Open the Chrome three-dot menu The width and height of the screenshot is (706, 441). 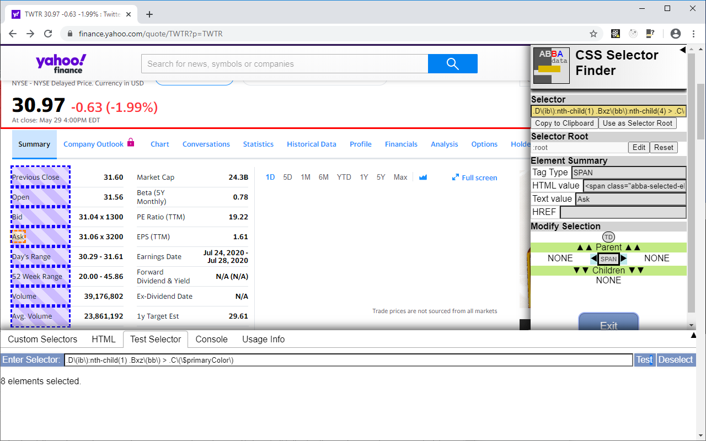(x=692, y=34)
